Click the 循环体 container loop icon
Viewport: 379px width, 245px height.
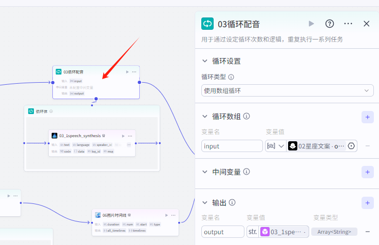pyautogui.click(x=31, y=111)
